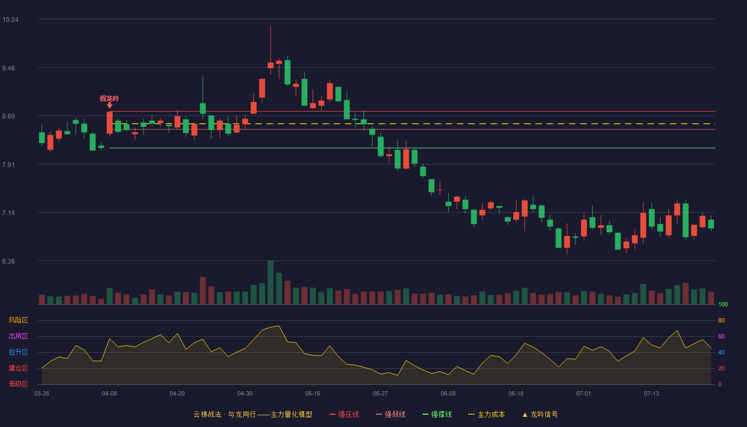Click the 9.46 price axis label
Image resolution: width=747 pixels, height=427 pixels.
coord(9,68)
